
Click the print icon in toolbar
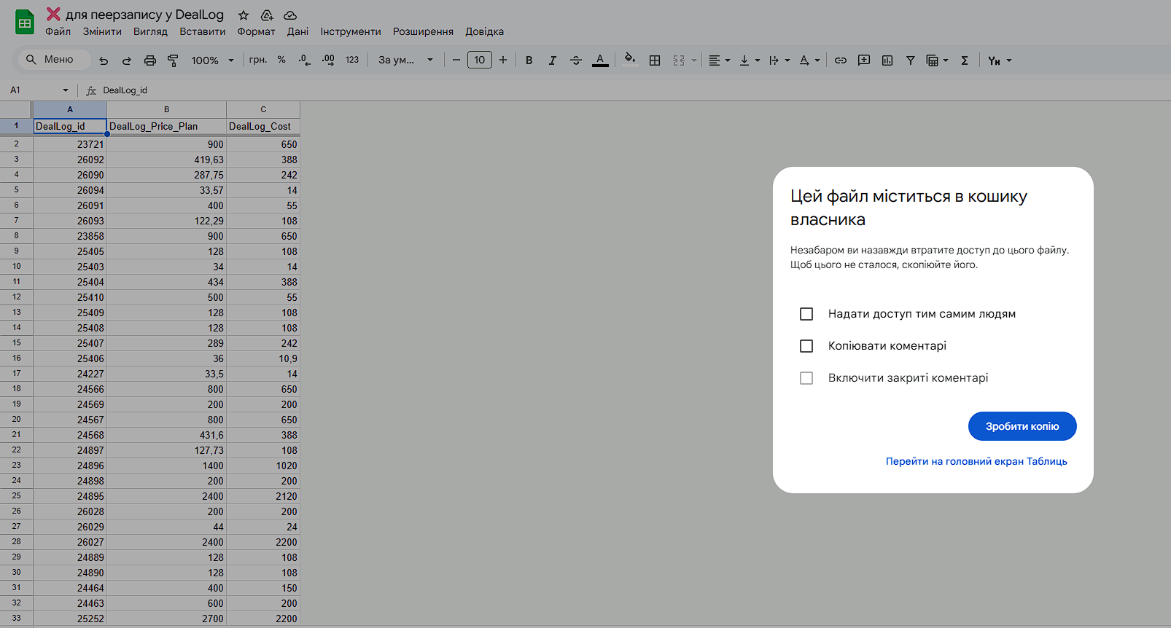tap(150, 60)
